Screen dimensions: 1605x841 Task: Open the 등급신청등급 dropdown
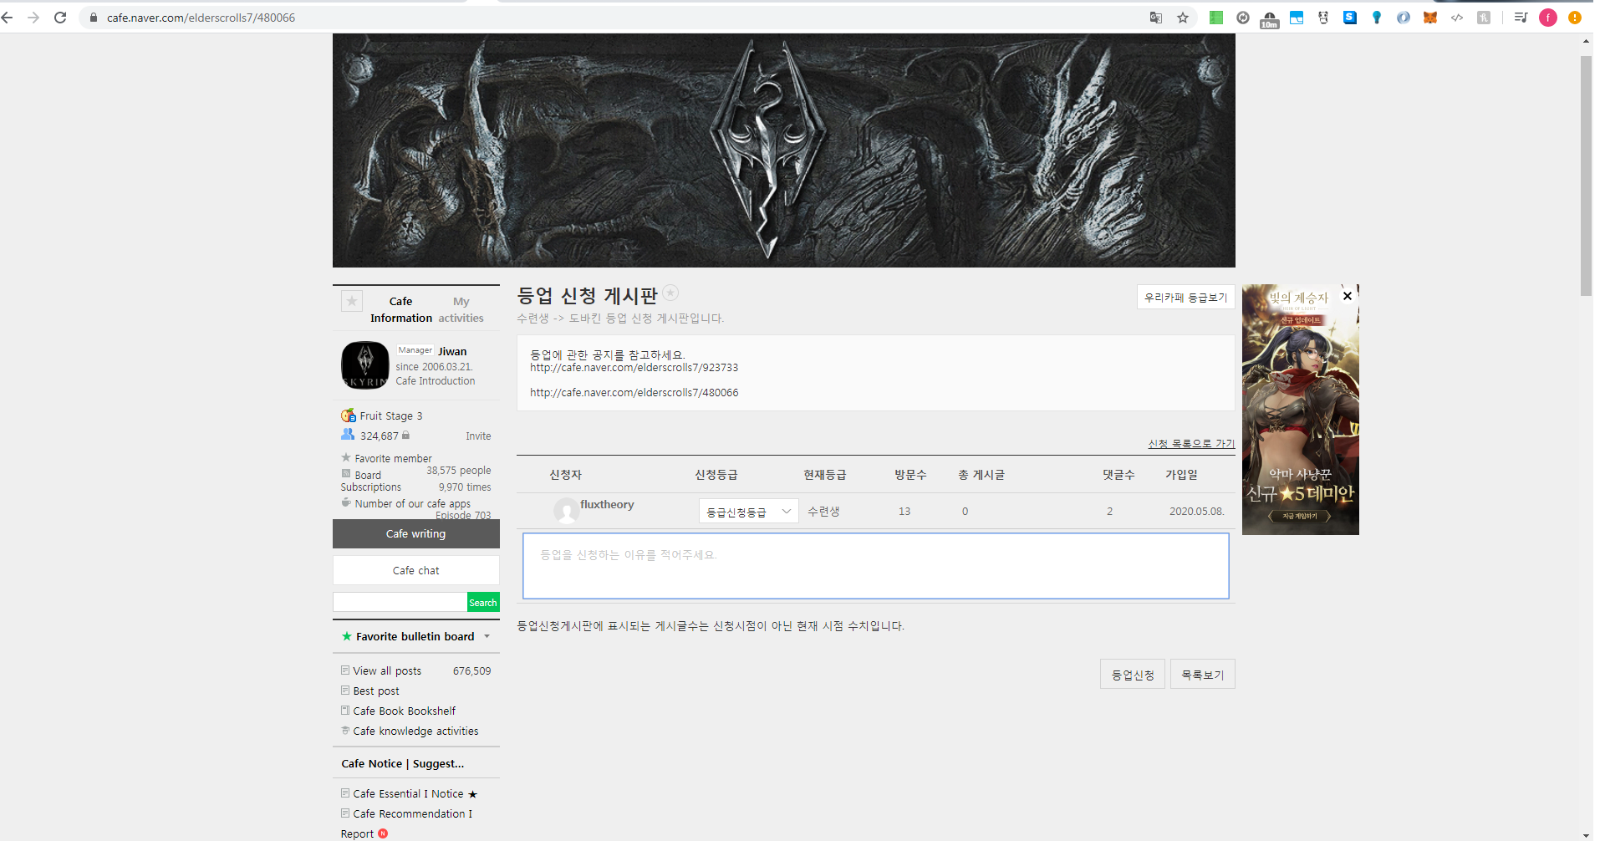749,512
